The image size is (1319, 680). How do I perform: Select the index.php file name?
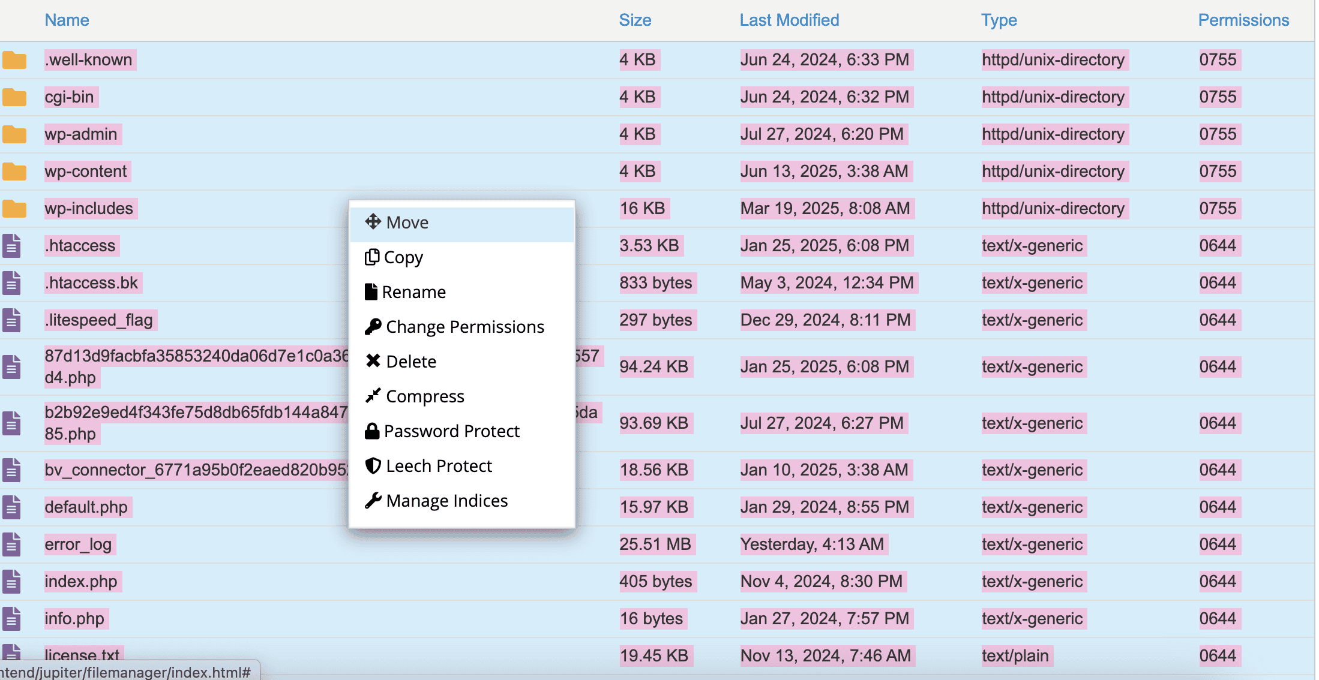81,582
